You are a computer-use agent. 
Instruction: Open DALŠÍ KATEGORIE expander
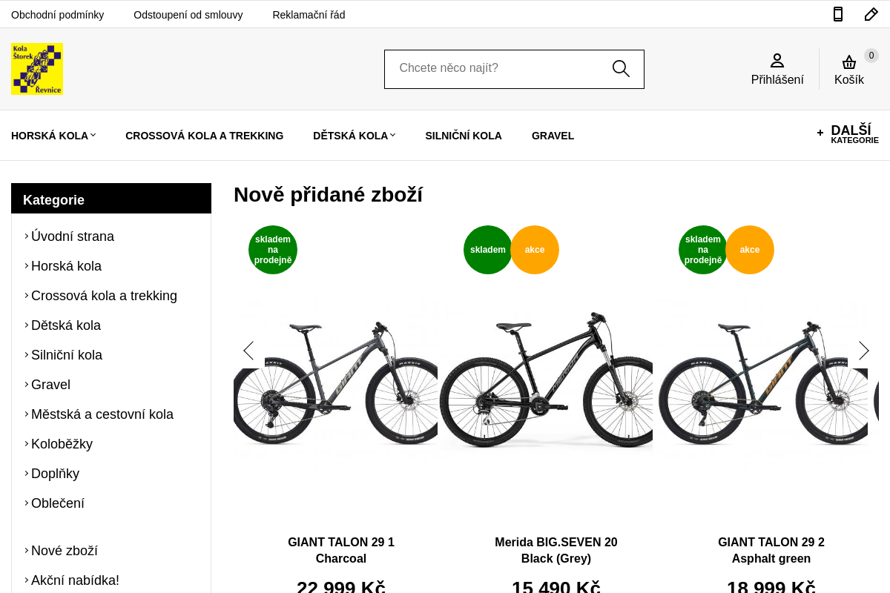tap(848, 134)
